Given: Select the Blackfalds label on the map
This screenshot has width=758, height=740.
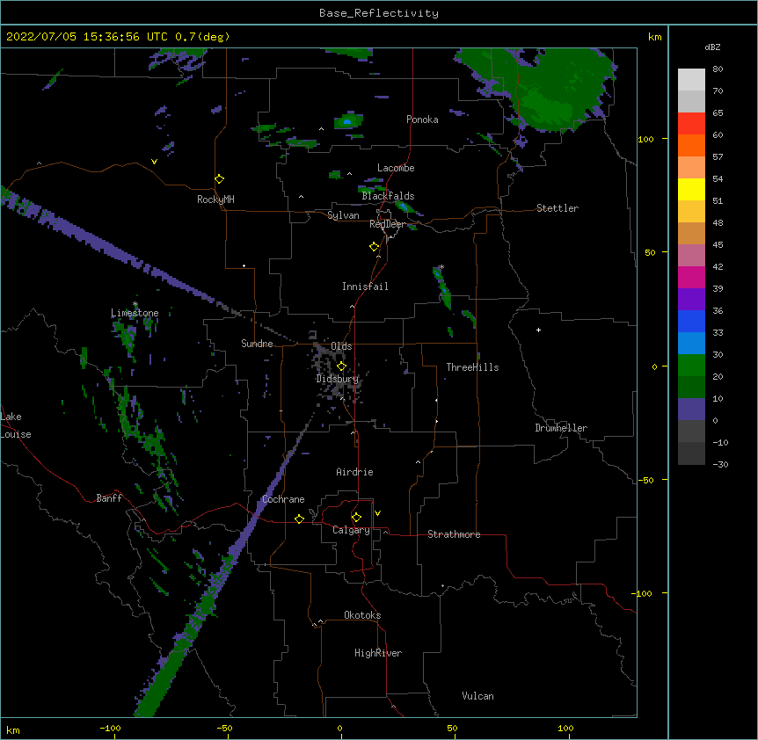Looking at the screenshot, I should click(x=388, y=196).
